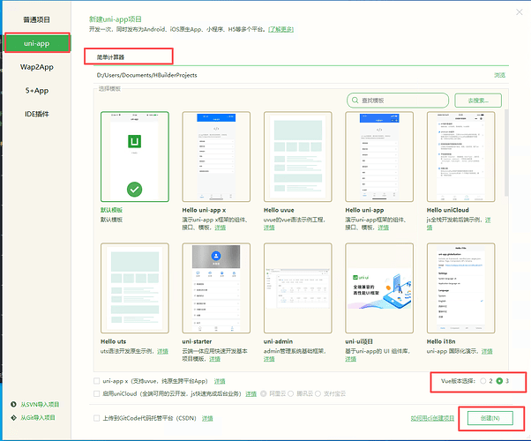Enable the uni-app x checkbox

pos(96,380)
